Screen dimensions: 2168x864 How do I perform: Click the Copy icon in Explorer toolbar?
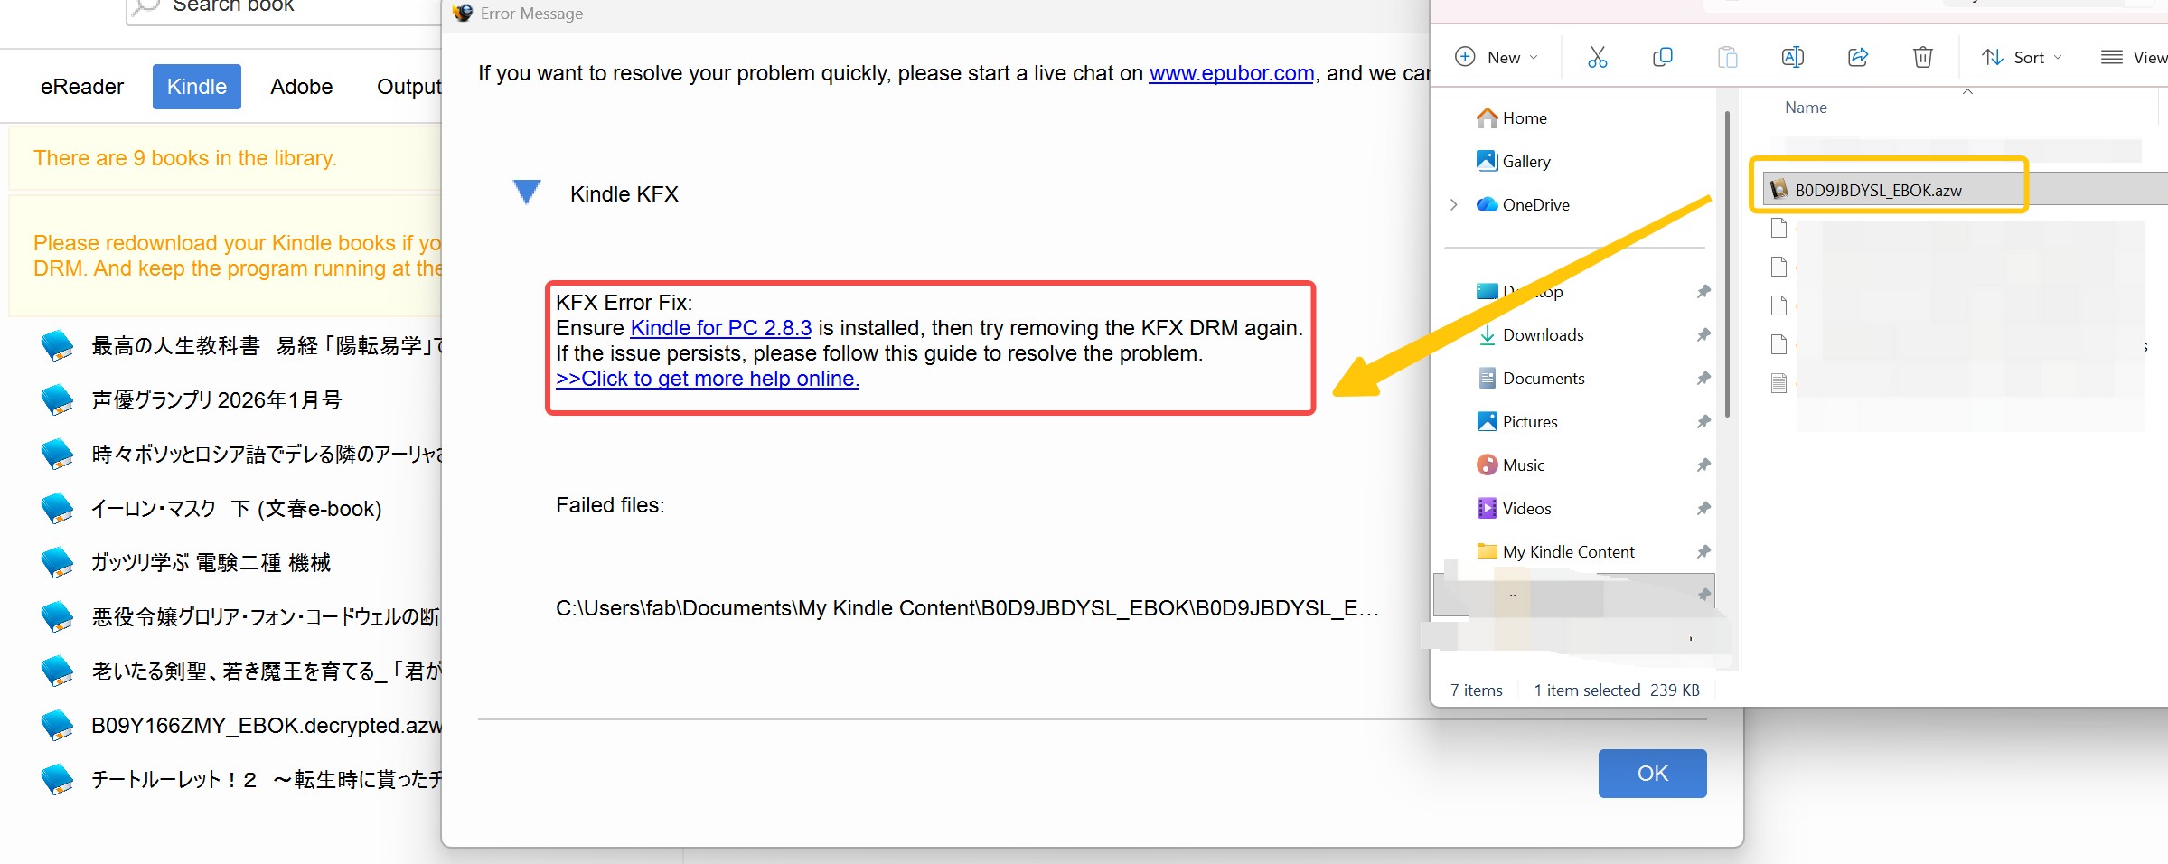[1663, 57]
